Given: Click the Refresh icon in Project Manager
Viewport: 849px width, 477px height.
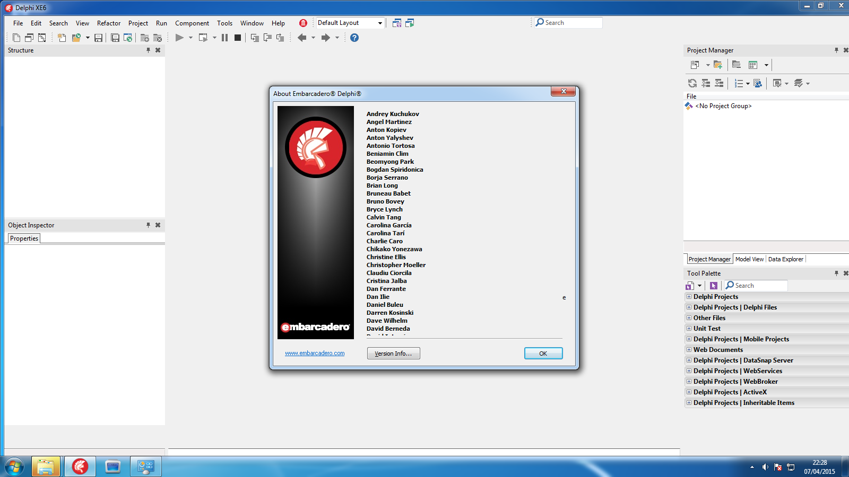Looking at the screenshot, I should [x=692, y=83].
